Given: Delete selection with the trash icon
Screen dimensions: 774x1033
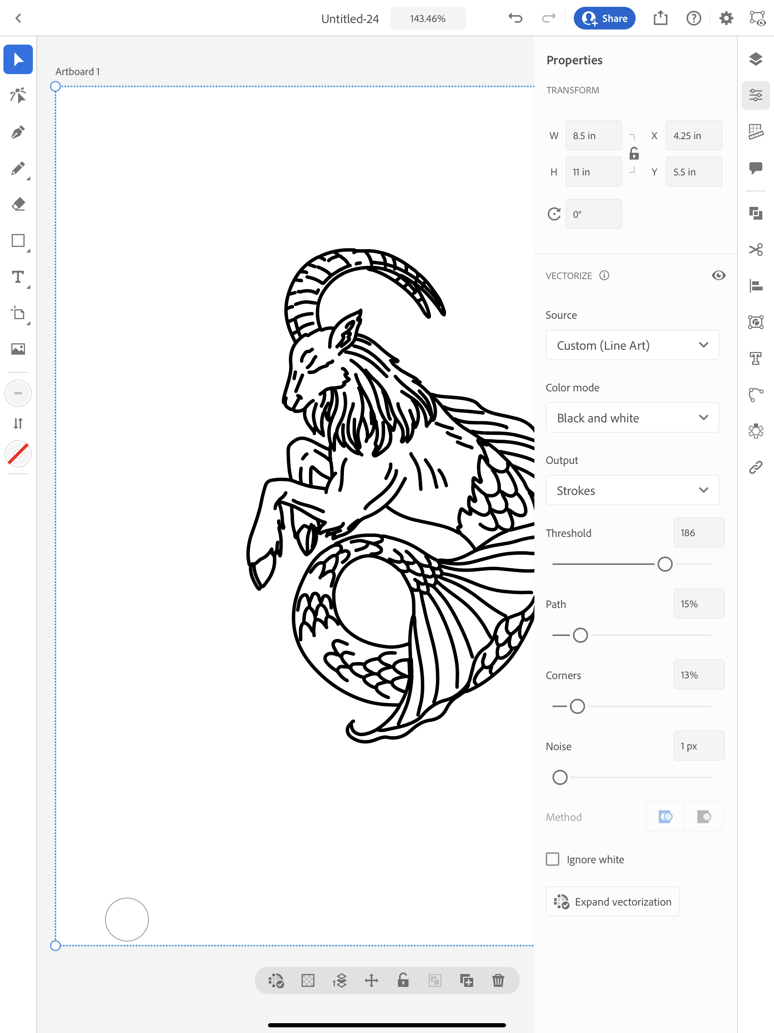Looking at the screenshot, I should coord(498,981).
